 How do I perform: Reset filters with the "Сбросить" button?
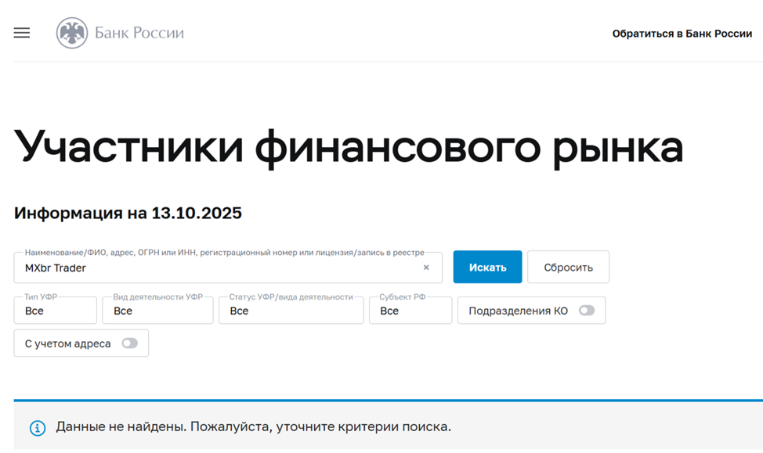pos(568,268)
